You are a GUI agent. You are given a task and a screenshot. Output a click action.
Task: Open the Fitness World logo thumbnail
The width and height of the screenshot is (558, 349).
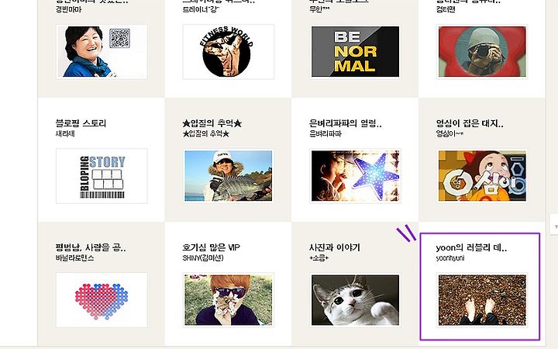[228, 52]
